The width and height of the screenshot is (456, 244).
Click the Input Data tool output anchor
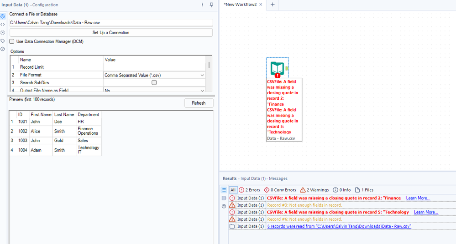[287, 68]
